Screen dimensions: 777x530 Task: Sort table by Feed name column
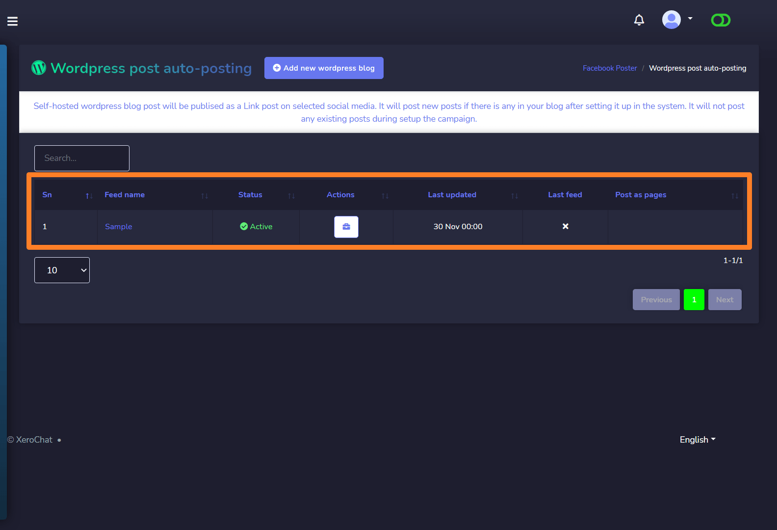tap(155, 195)
